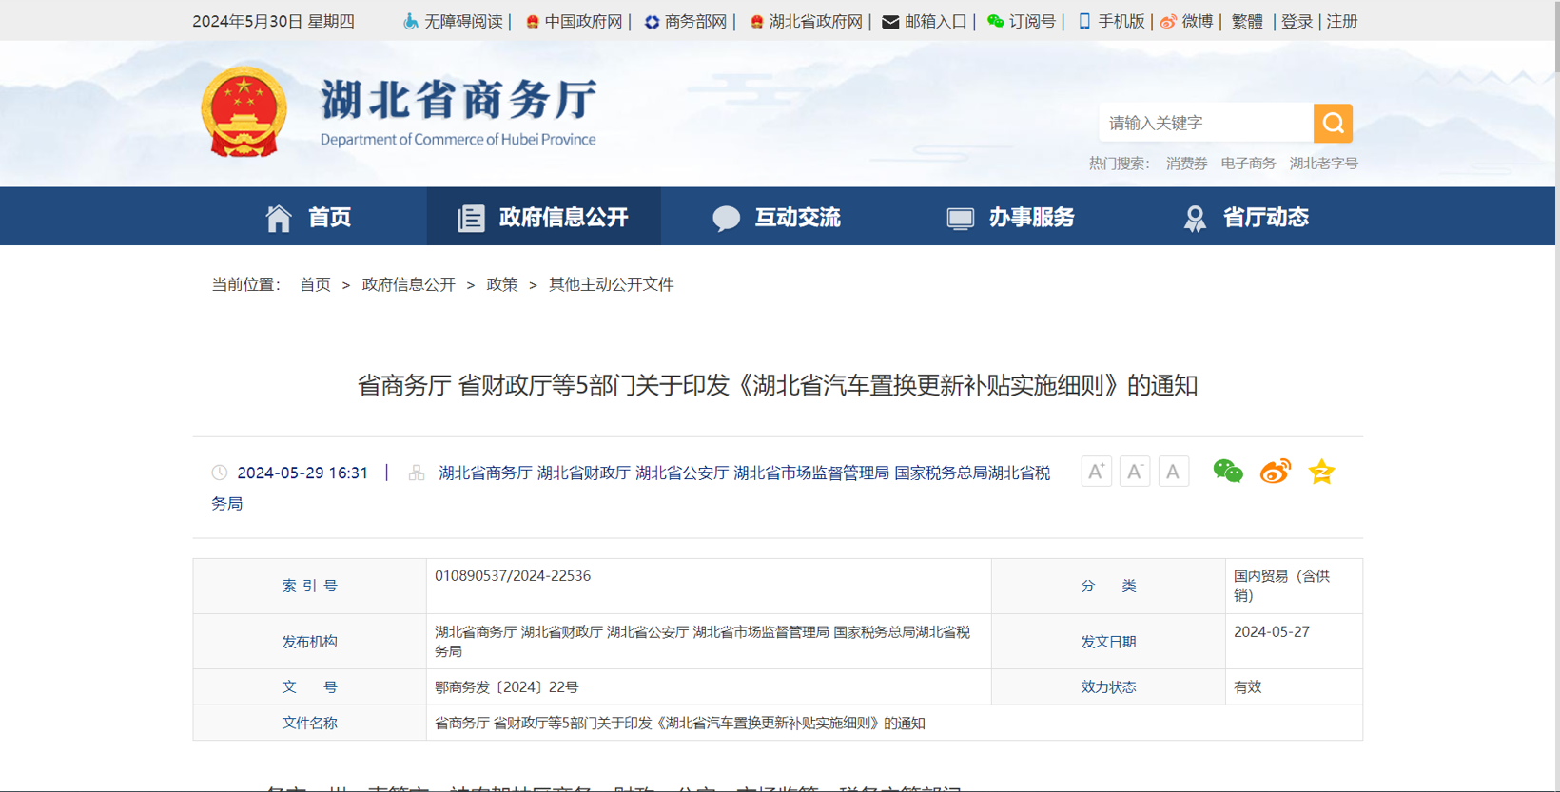Increase font size with A+ icon
This screenshot has height=792, width=1560.
(1096, 472)
